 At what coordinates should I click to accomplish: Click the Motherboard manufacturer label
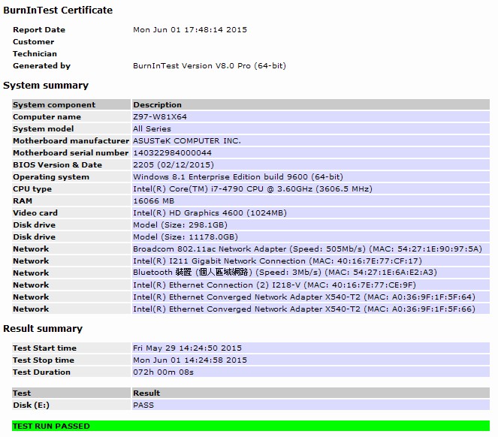(71, 140)
